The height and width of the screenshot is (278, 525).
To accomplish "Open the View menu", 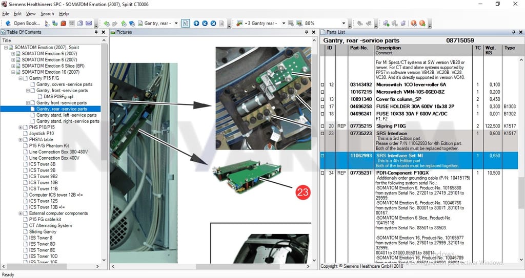I will (x=31, y=14).
